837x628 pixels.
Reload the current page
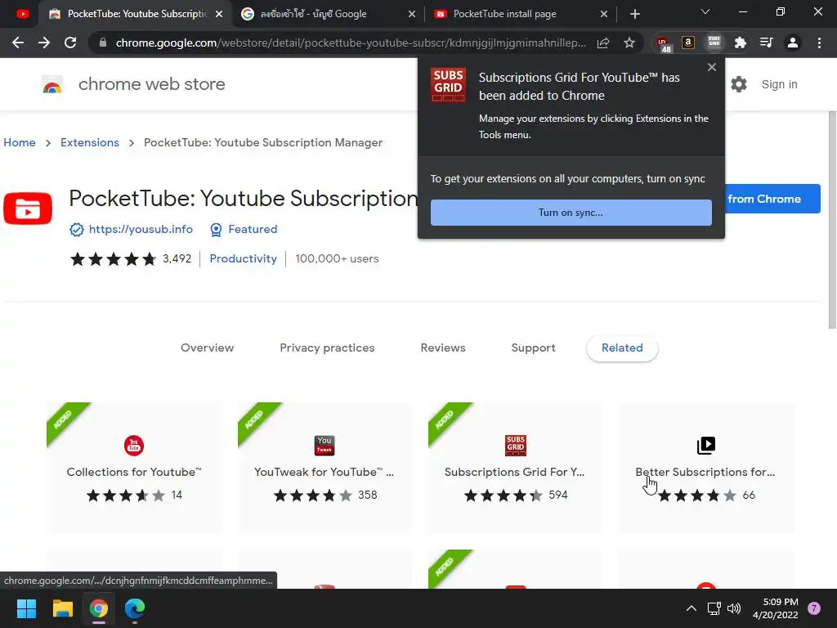pos(70,43)
